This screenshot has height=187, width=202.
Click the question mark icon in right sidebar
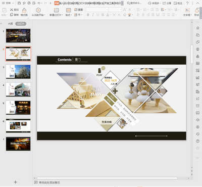197,141
